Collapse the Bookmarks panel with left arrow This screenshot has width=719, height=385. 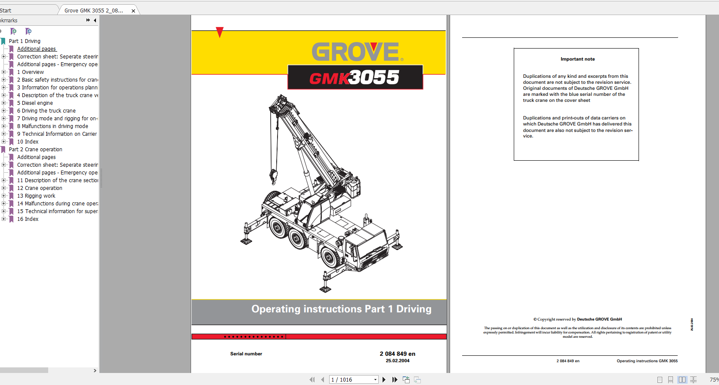point(95,20)
